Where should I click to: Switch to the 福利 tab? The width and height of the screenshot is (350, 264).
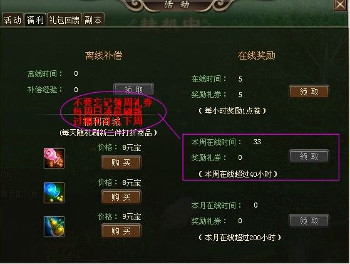(35, 20)
